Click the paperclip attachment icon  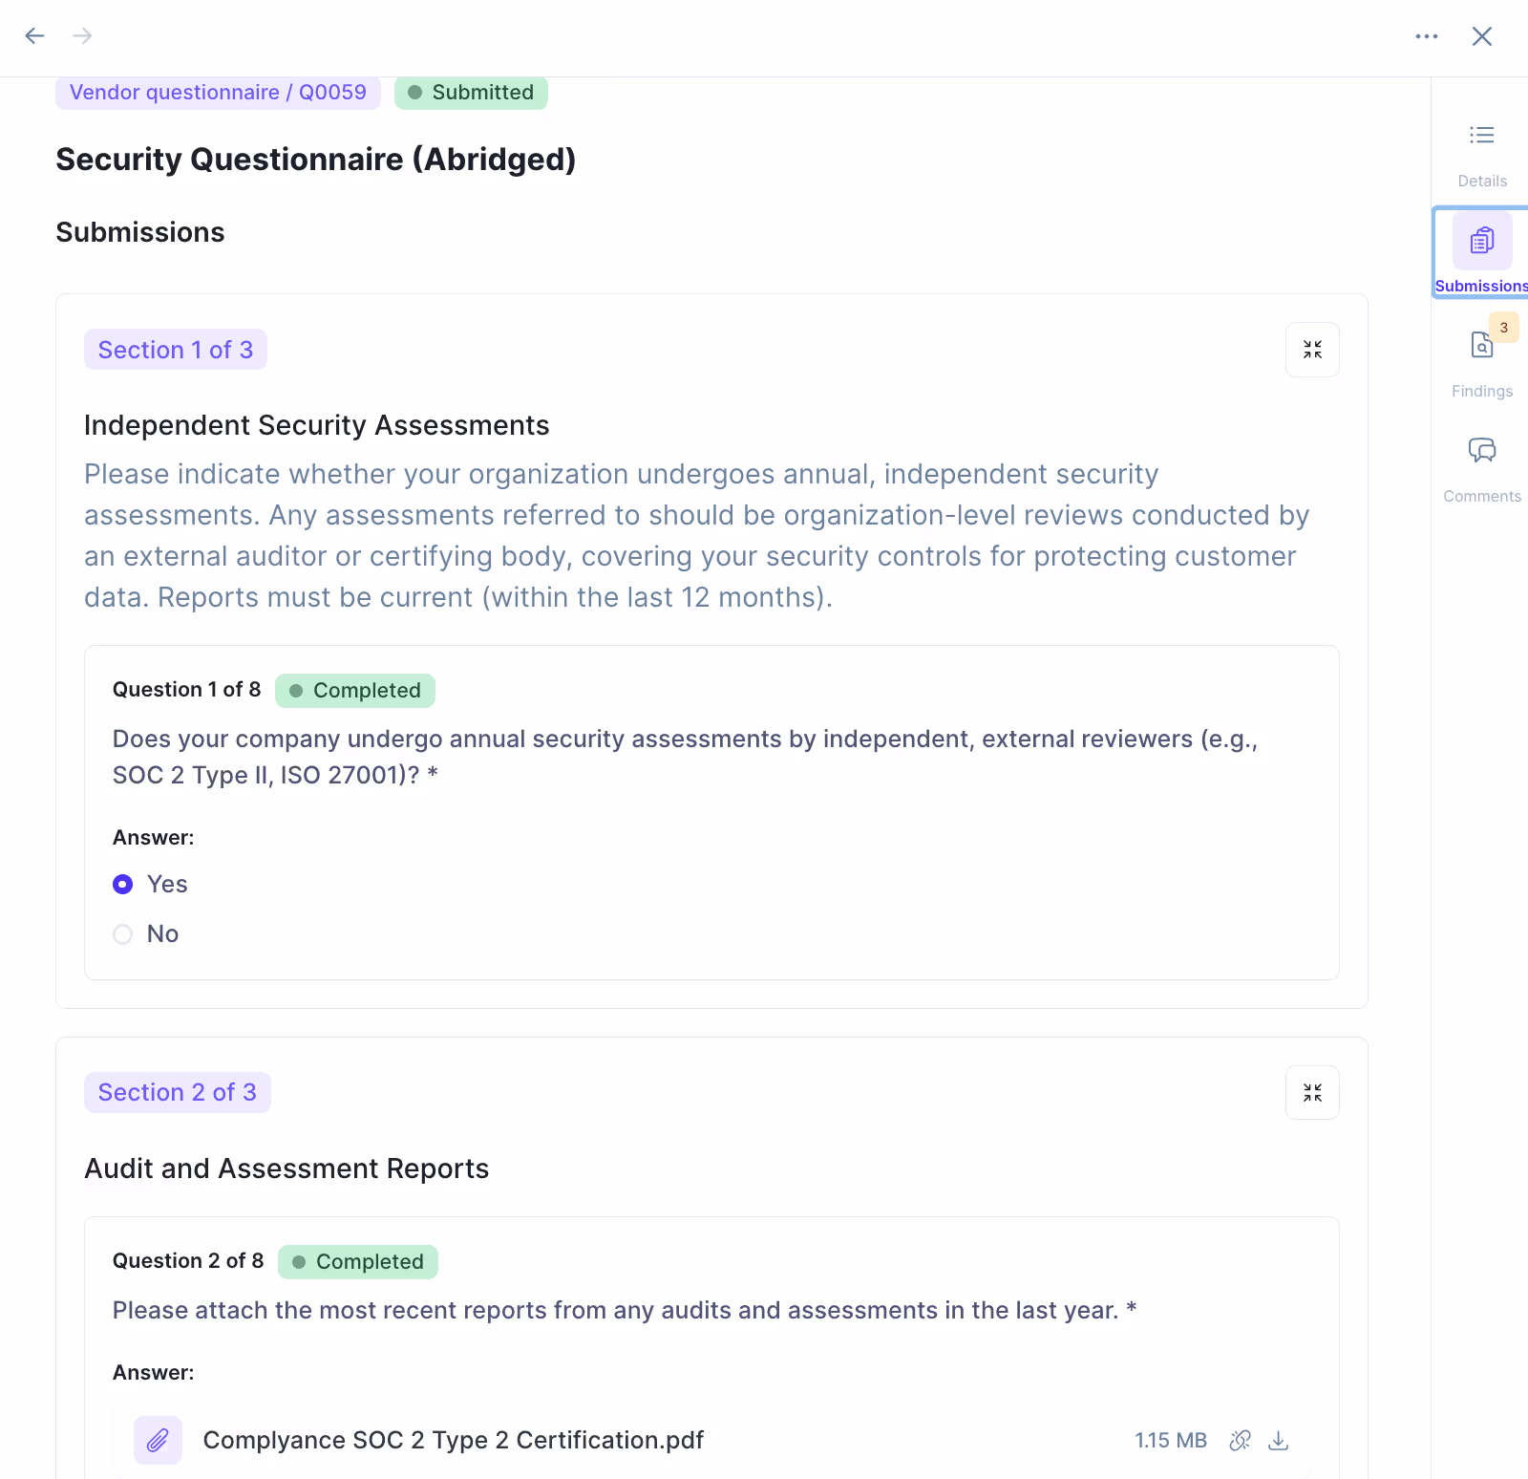tap(158, 1440)
